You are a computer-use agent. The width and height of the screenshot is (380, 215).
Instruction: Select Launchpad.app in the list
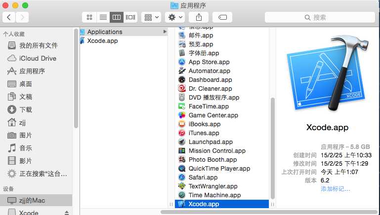(222, 142)
